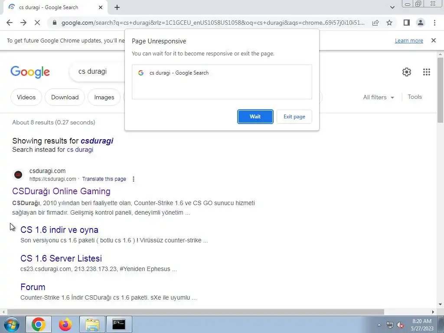444x333 pixels.
Task: Click the About 8 results text
Action: coord(53,122)
